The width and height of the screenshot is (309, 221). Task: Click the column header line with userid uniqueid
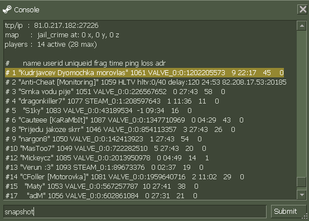point(85,63)
